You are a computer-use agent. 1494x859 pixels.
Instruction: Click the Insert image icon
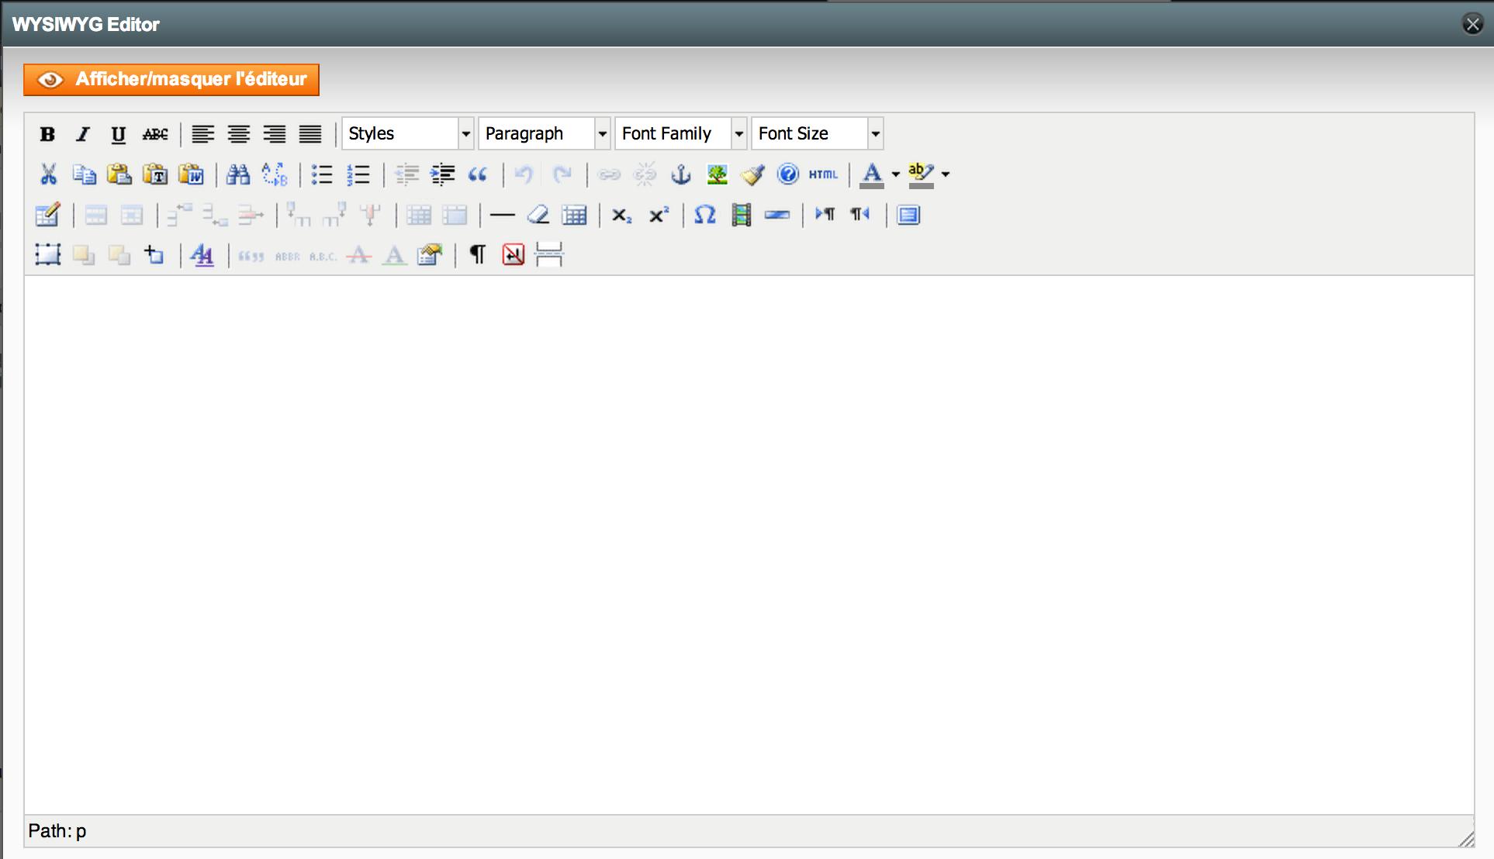(x=717, y=174)
